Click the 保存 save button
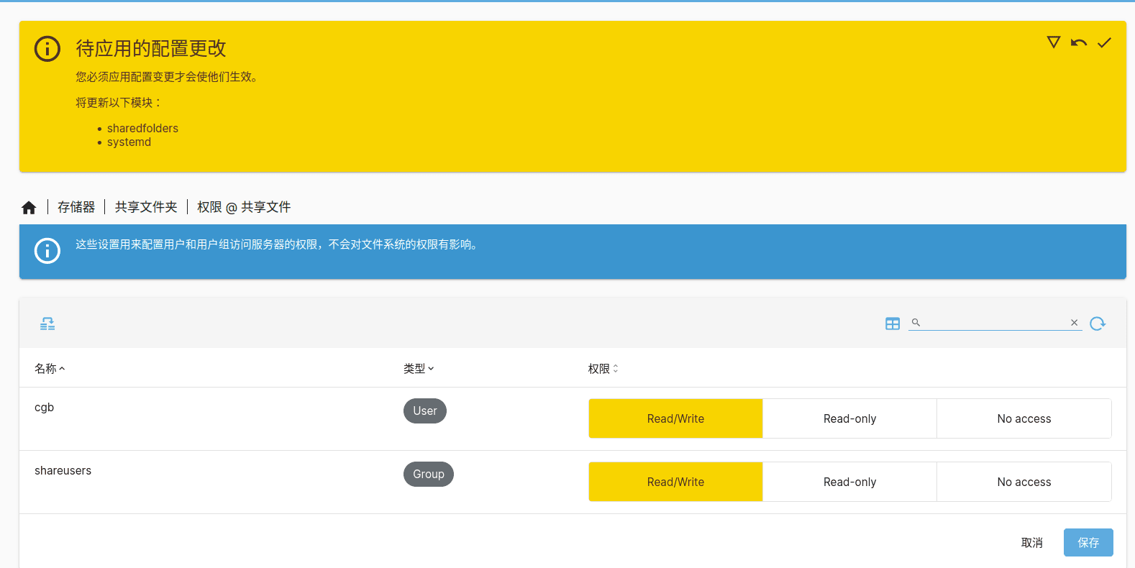The width and height of the screenshot is (1135, 568). point(1088,543)
